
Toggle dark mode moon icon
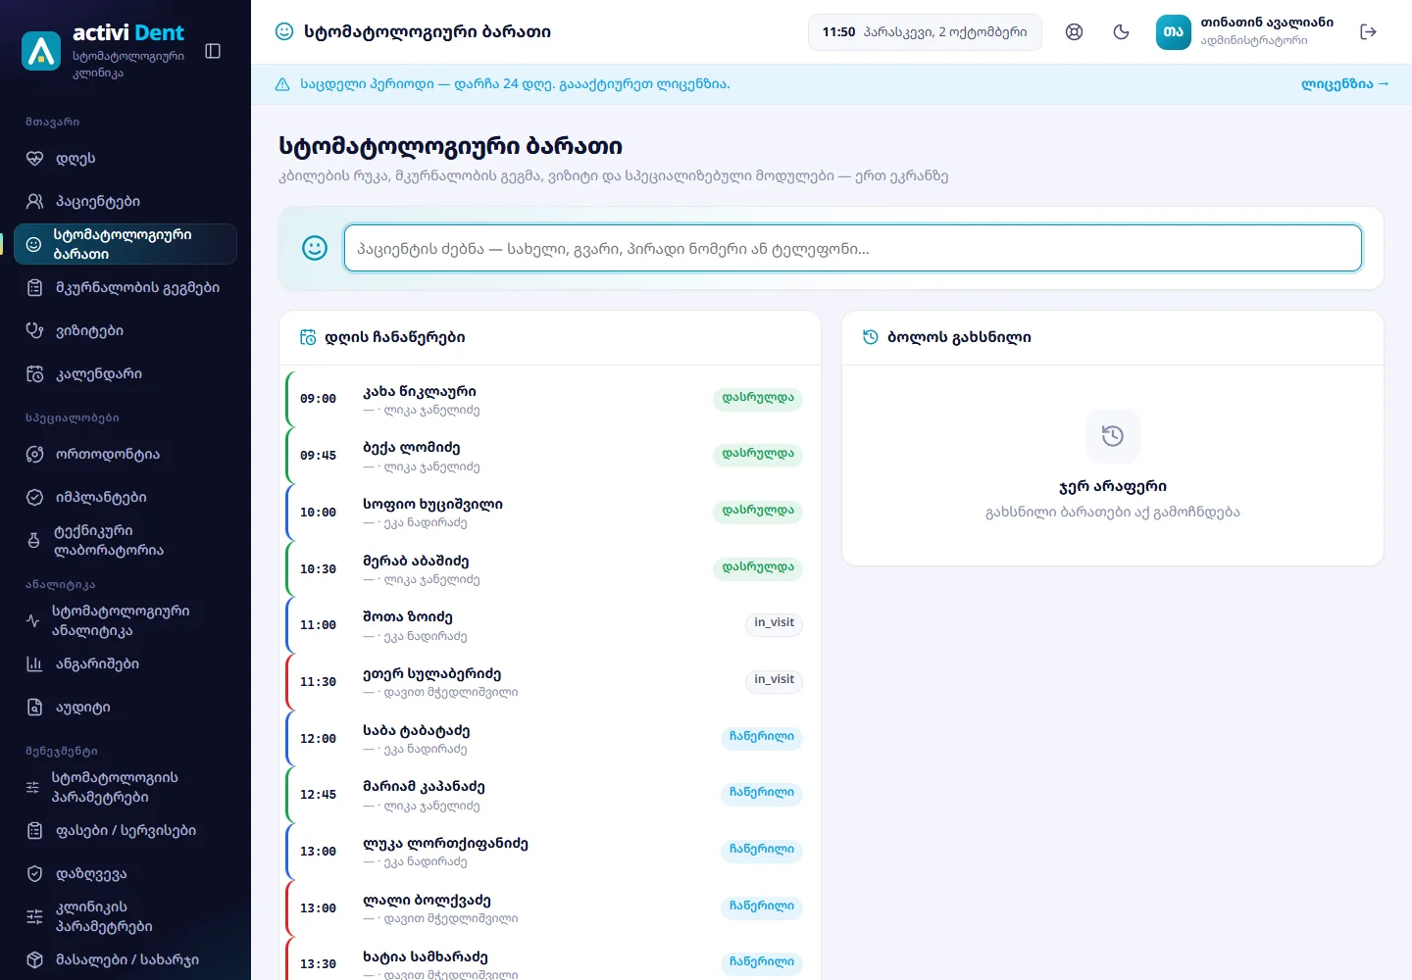tap(1122, 32)
